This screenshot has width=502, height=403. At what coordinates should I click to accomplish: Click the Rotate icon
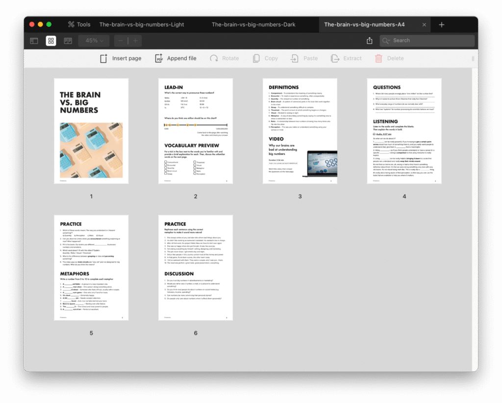[214, 58]
